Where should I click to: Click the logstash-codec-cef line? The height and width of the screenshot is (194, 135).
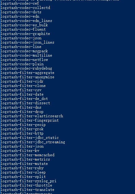[20, 3]
